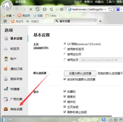
Task: Go back with the left arrow button
Action: tap(17, 9)
